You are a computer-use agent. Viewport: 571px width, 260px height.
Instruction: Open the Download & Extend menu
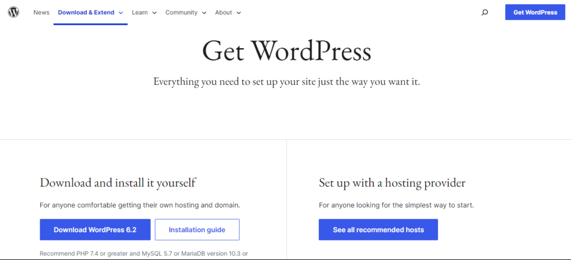click(86, 12)
